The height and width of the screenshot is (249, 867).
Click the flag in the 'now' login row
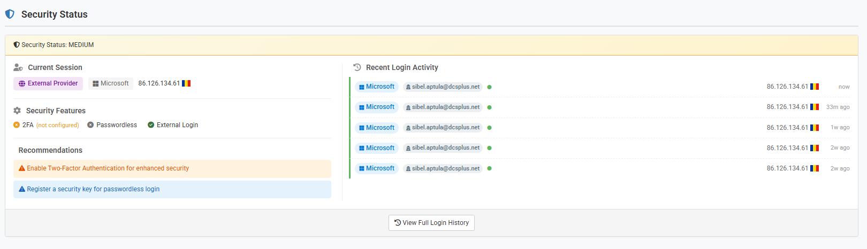point(815,87)
